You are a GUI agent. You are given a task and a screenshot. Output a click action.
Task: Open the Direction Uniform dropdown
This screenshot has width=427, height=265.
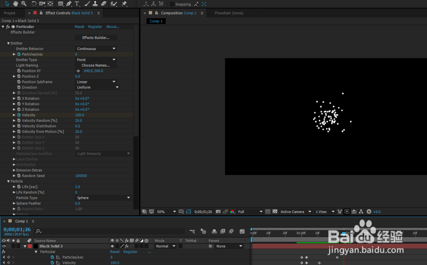coord(97,87)
